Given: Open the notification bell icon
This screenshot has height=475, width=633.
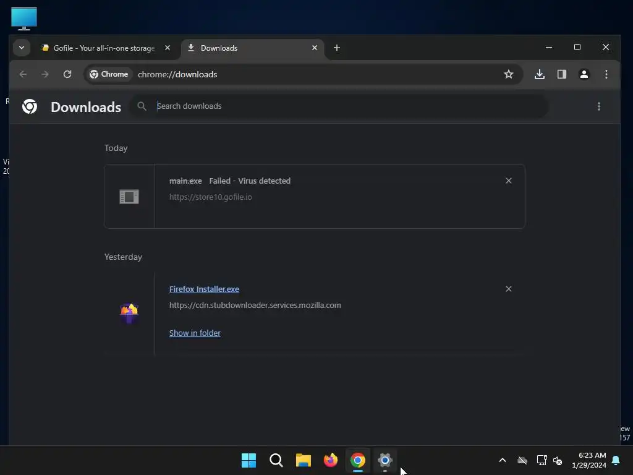Looking at the screenshot, I should coord(616,460).
